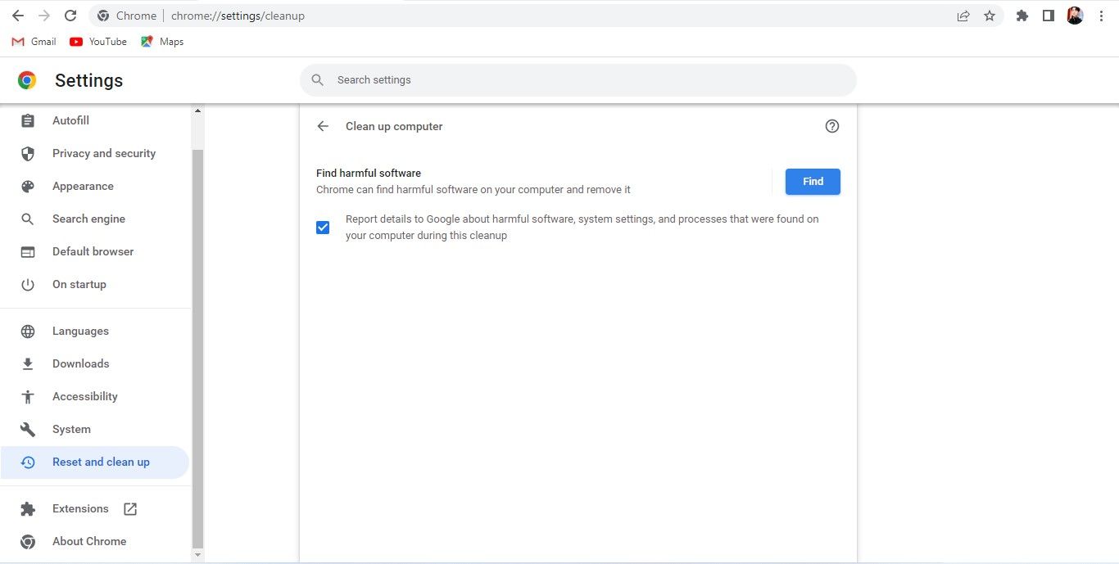Reload the page with the refresh icon
The image size is (1119, 564).
pos(70,16)
